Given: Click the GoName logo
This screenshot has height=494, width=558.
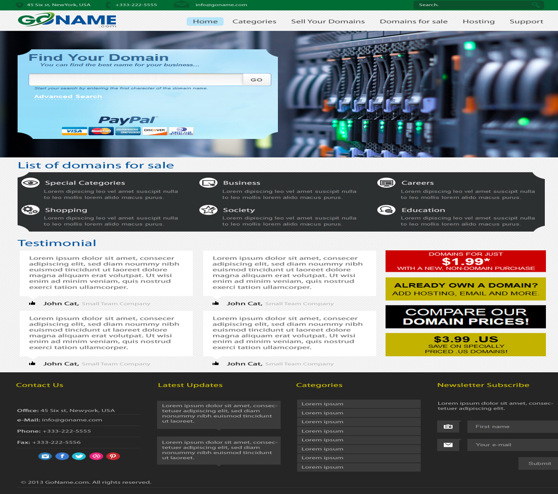Looking at the screenshot, I should 68,21.
